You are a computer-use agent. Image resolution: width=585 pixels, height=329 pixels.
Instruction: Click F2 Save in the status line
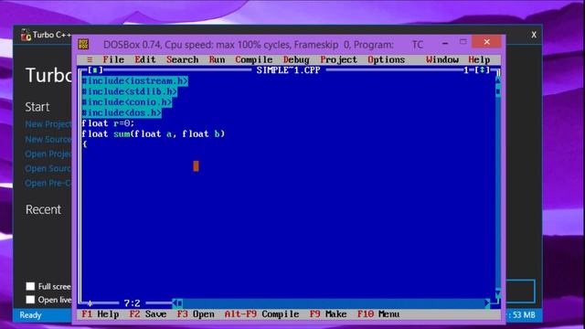[148, 314]
